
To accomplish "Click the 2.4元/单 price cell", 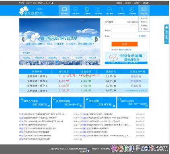I will (x=64, y=81).
